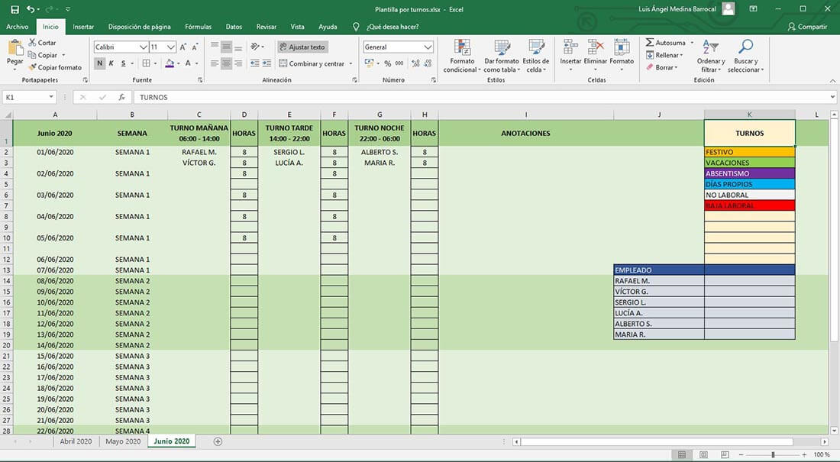This screenshot has width=840, height=462.
Task: Open the font size 11 dropdown
Action: pos(171,47)
